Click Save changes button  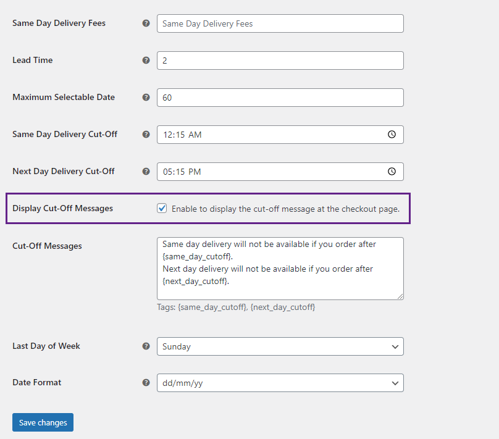(43, 422)
